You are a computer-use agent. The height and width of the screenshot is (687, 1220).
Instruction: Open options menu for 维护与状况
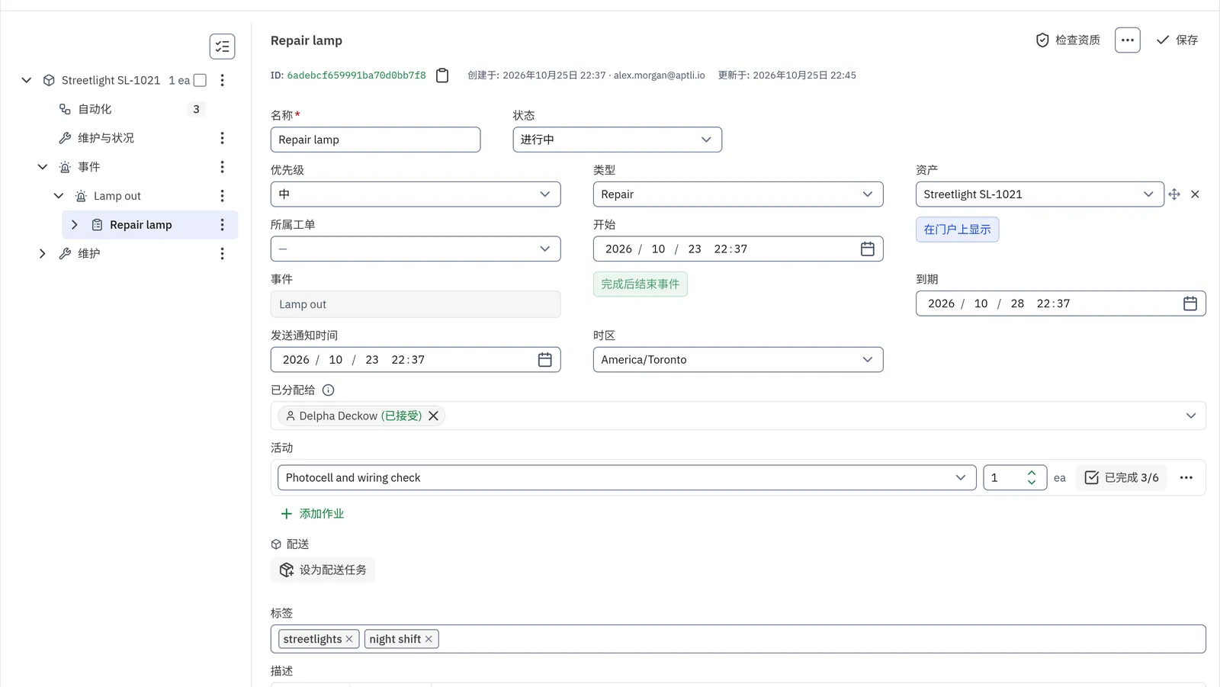pyautogui.click(x=222, y=138)
